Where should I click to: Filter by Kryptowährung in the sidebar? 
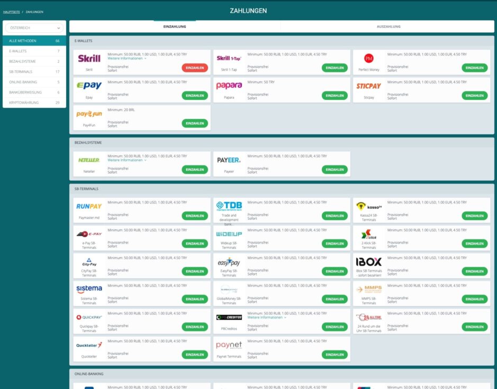tap(34, 103)
